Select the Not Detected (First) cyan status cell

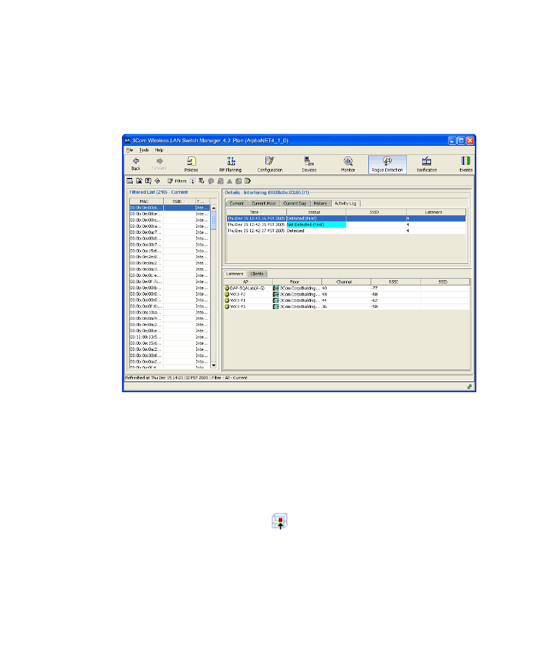[316, 224]
